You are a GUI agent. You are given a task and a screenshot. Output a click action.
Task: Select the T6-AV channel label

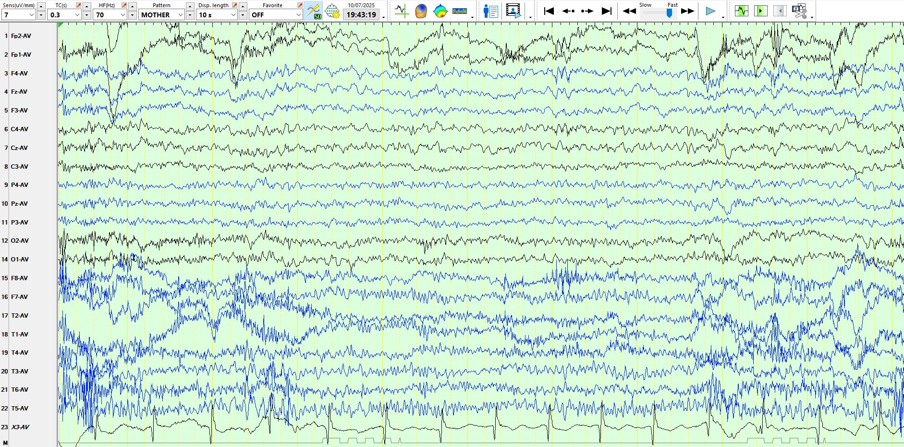(20, 390)
